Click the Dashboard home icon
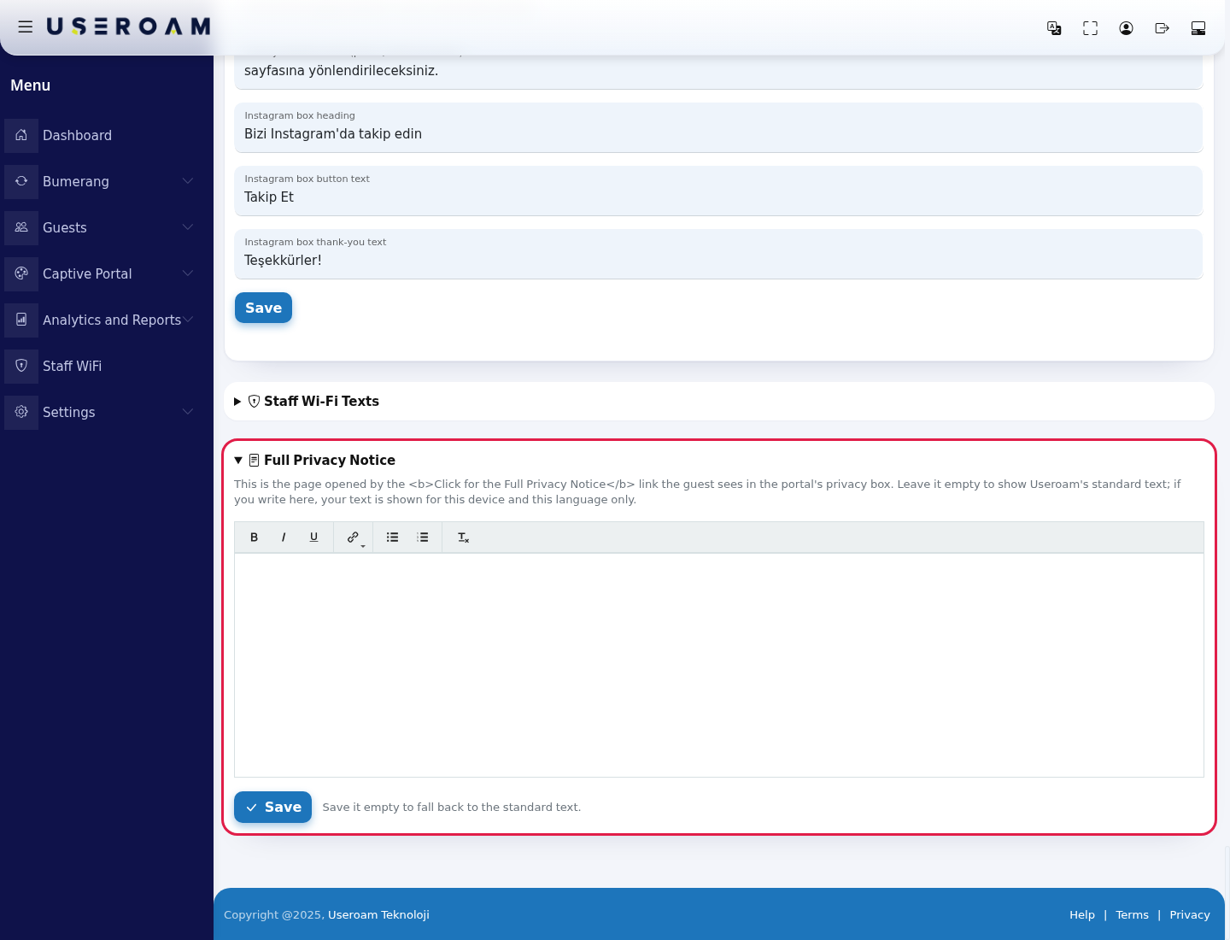Screen dimensions: 1230x940 (21, 135)
